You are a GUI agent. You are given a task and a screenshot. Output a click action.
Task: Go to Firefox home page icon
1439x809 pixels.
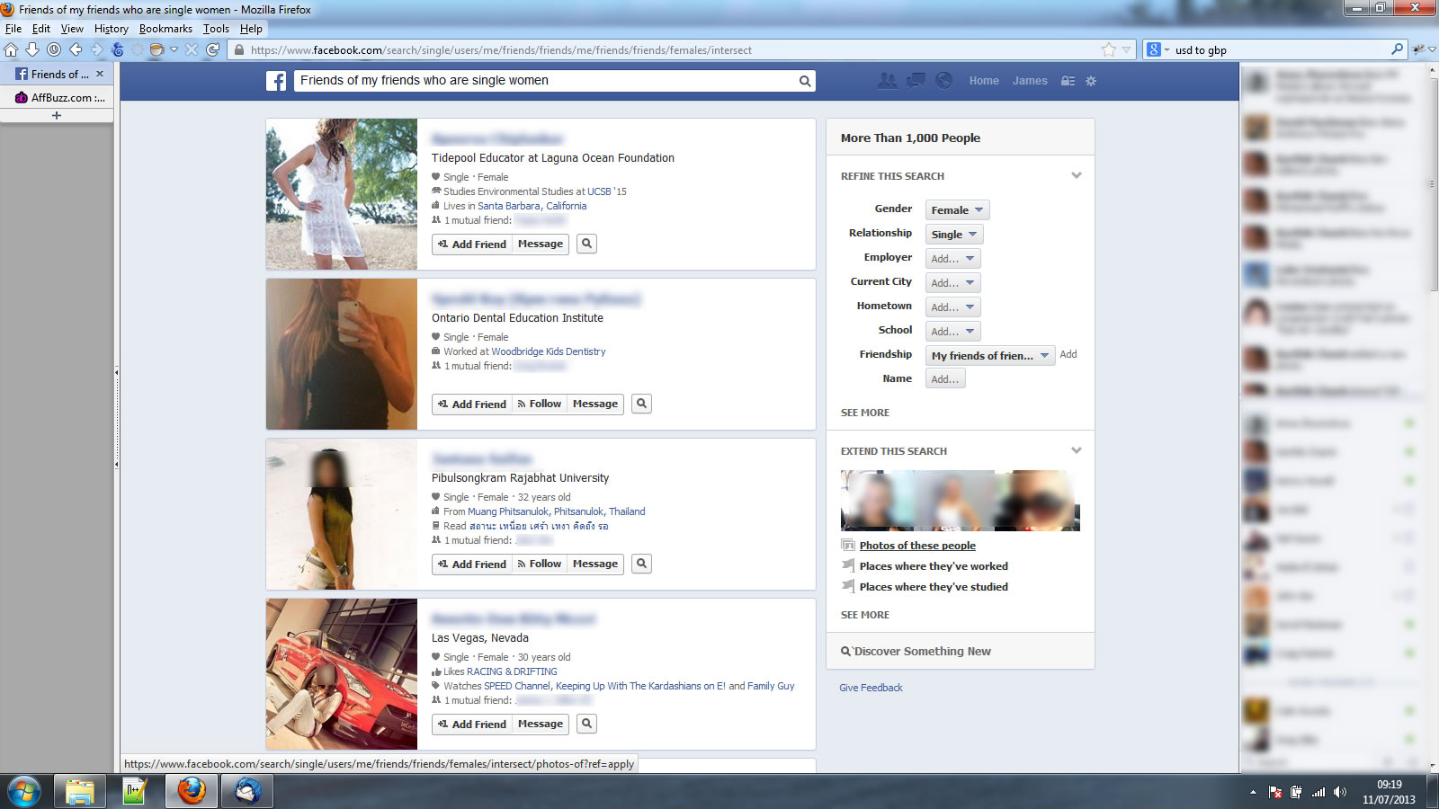(x=11, y=50)
